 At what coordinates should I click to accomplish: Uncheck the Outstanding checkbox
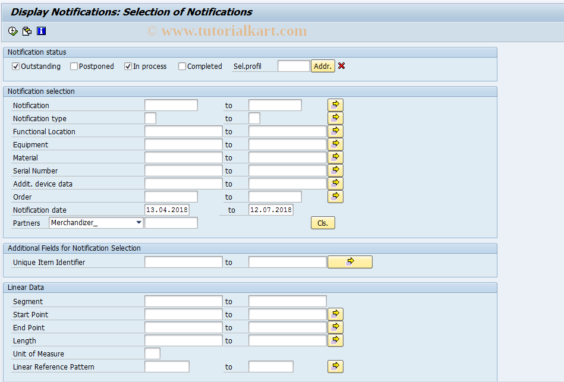(x=15, y=66)
